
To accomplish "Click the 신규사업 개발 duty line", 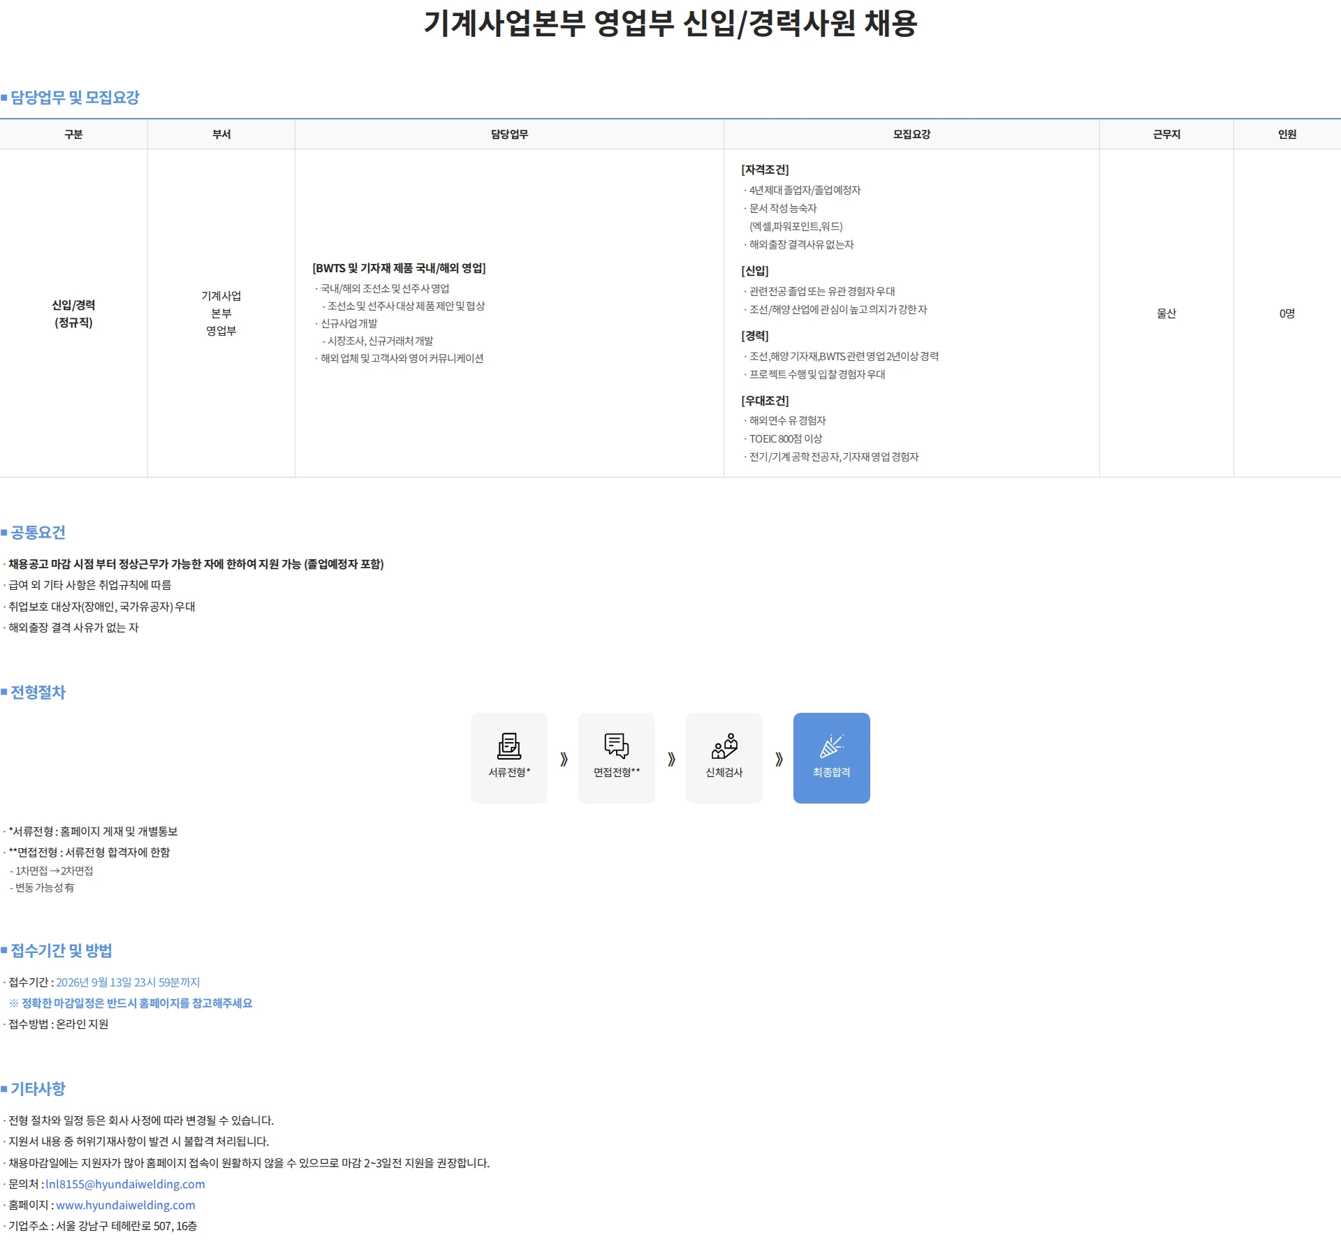I will pyautogui.click(x=349, y=323).
